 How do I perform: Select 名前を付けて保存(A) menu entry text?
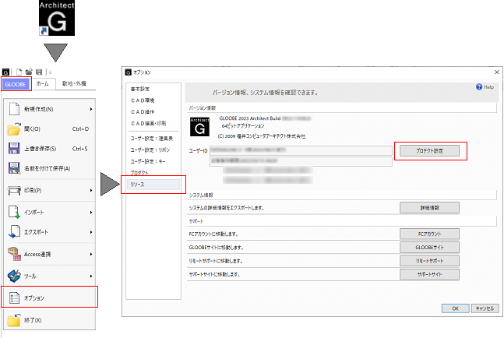(48, 168)
